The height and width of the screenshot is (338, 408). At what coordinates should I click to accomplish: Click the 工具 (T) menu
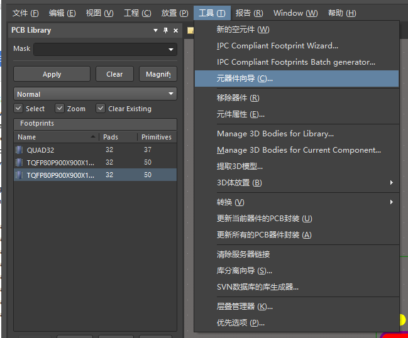[212, 13]
